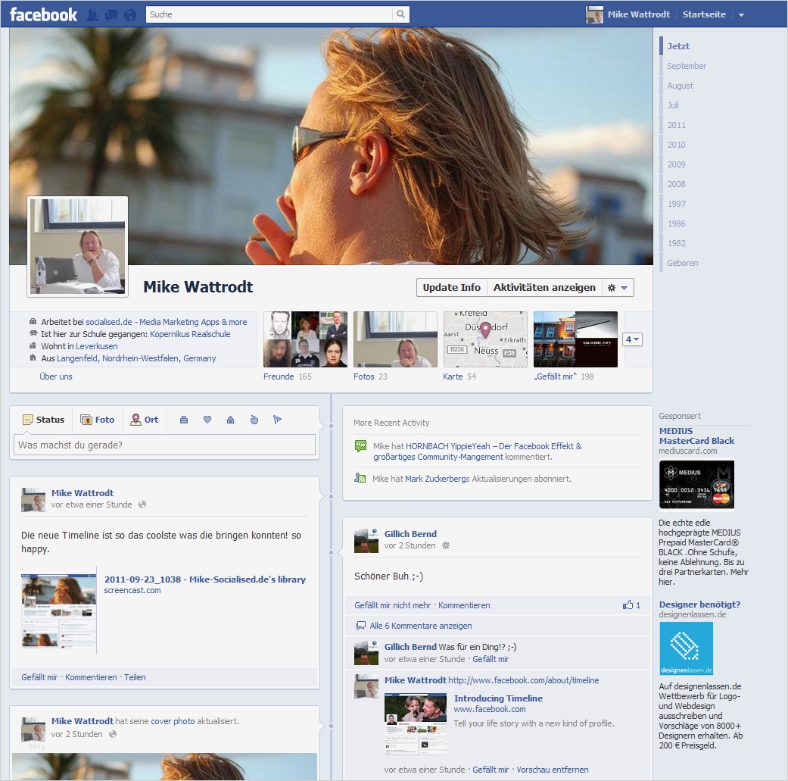Click the Update Info button

451,288
